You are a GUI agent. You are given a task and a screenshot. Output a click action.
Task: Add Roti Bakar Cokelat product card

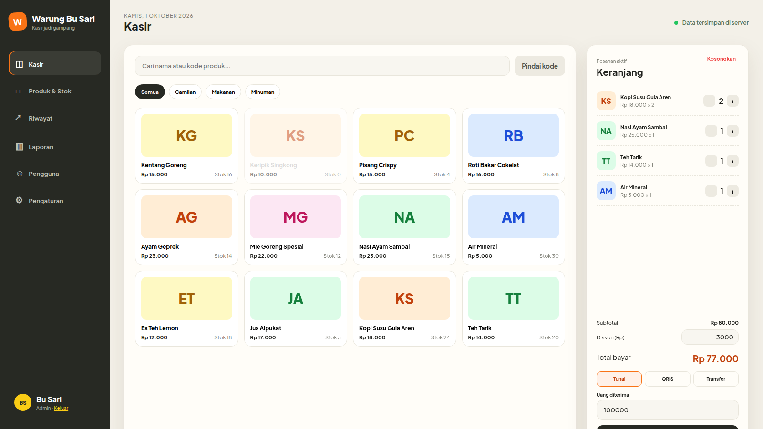514,145
